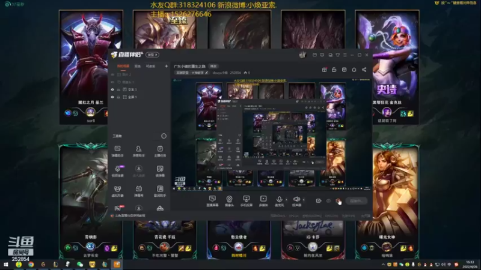Click the red hand-pointer icon in the bottom toolbar

point(339,201)
